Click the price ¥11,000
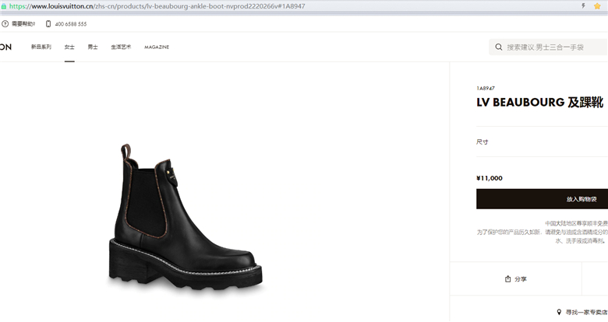The height and width of the screenshot is (322, 608). point(490,178)
